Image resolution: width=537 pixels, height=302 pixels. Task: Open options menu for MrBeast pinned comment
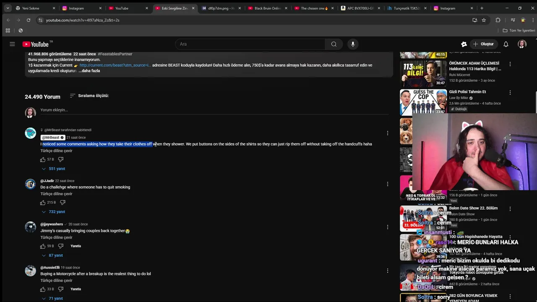(x=388, y=133)
